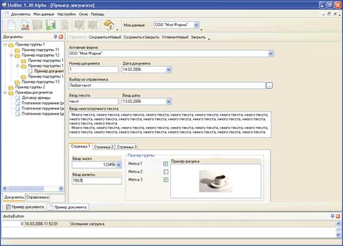Screen dimensions: 343x246
Task: Open the Документы menu
Action: pos(21,14)
